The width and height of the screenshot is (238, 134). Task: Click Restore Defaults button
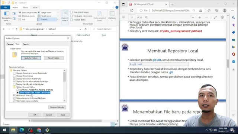tap(57, 108)
